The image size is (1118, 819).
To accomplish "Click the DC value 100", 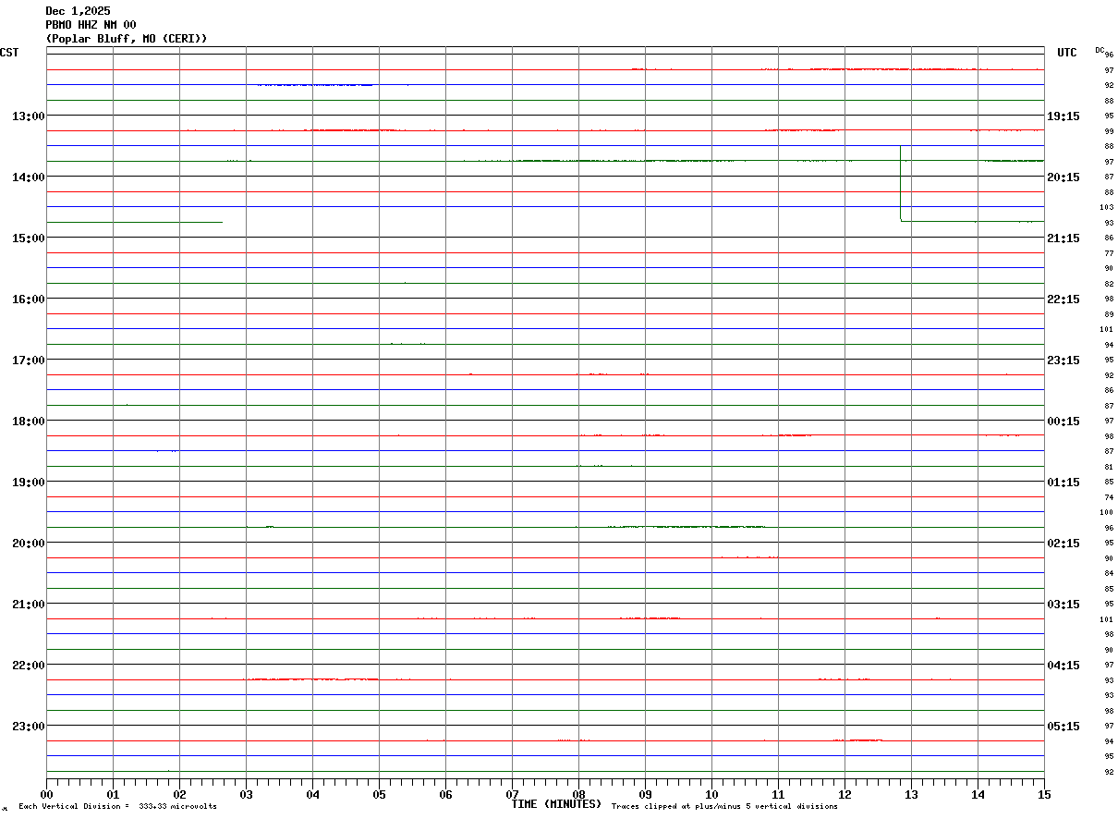I will click(x=1107, y=512).
